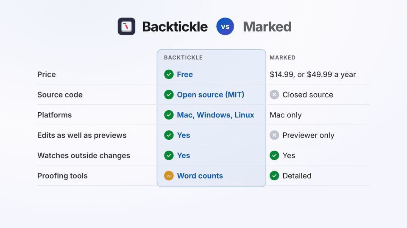This screenshot has height=228, width=407.
Task: Click the 'Proofing tools' row label
Action: point(62,176)
